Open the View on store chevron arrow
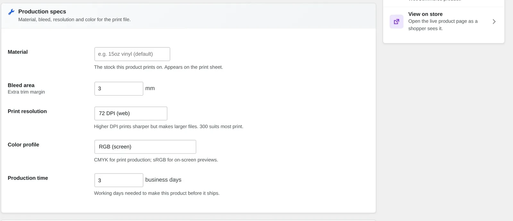The image size is (513, 221). (494, 21)
